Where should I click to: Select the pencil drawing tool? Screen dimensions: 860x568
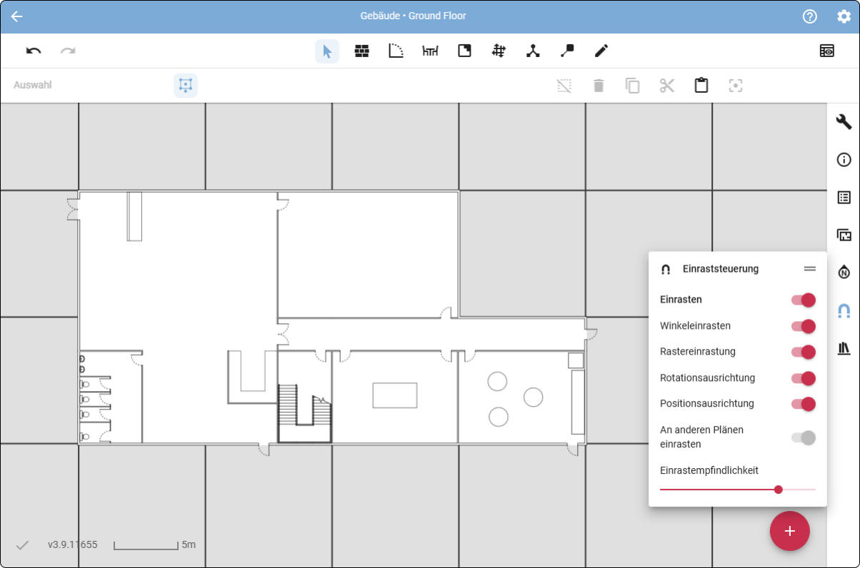[x=601, y=51]
